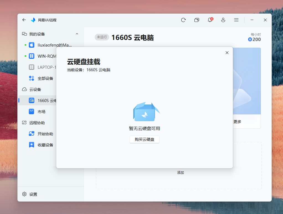Select the liuxiaofeng的Ma... Mac device
The height and width of the screenshot is (214, 283).
click(x=50, y=45)
